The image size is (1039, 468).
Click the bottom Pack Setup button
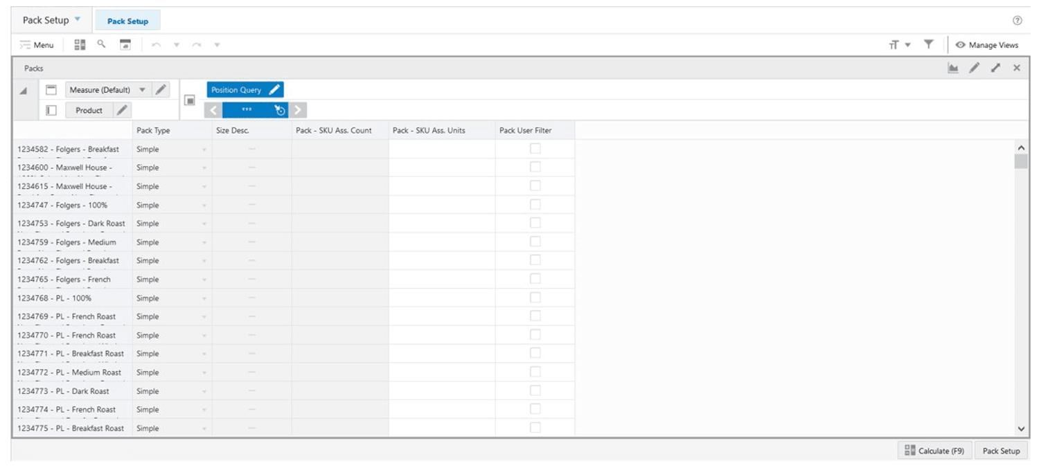pos(1002,451)
